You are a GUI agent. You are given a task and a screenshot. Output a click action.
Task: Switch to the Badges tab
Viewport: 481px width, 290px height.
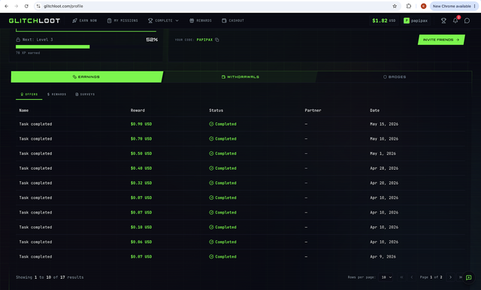395,77
